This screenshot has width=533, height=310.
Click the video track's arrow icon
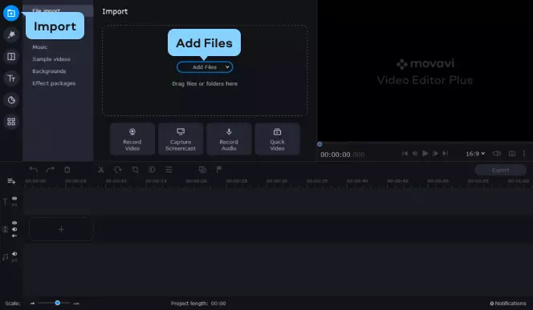click(x=14, y=236)
